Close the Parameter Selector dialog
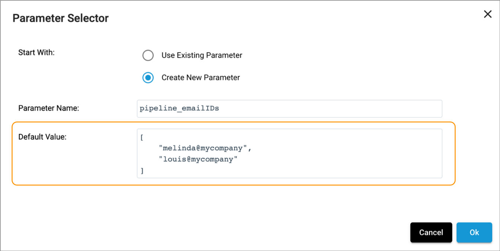 (x=488, y=14)
